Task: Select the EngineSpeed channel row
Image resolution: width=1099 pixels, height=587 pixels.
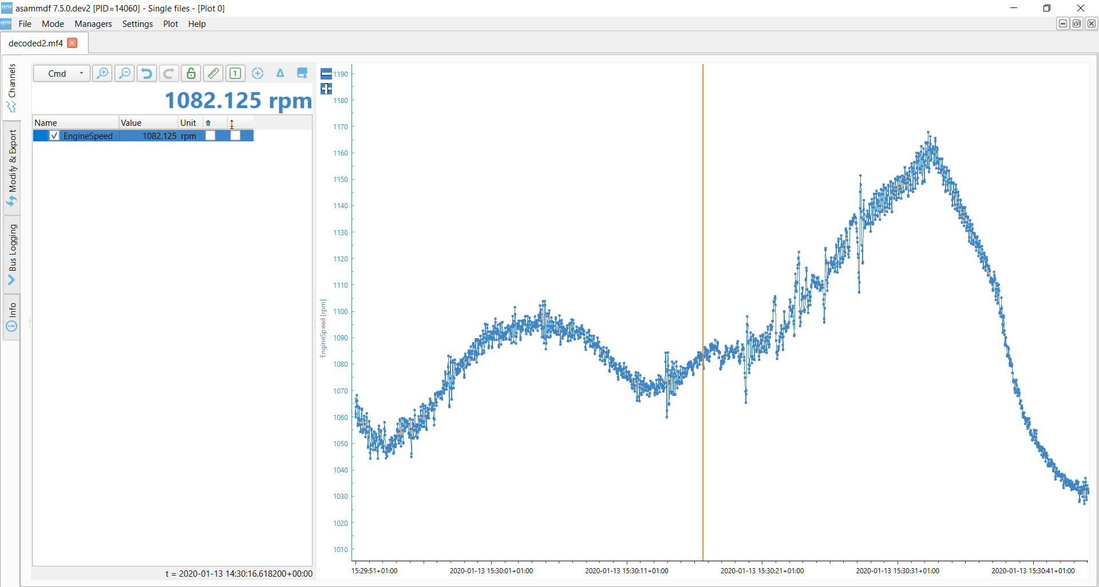Action: pyautogui.click(x=143, y=136)
